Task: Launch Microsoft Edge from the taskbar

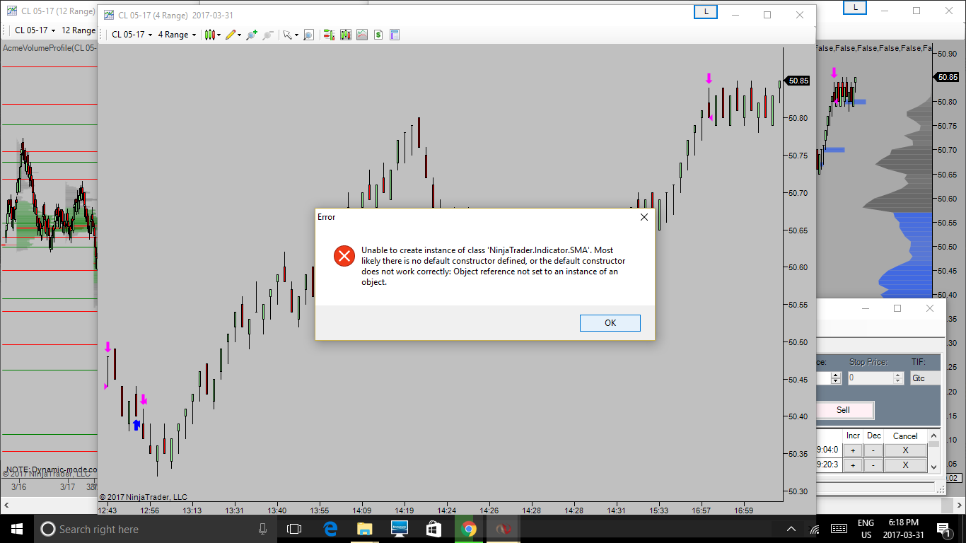Action: coord(330,529)
